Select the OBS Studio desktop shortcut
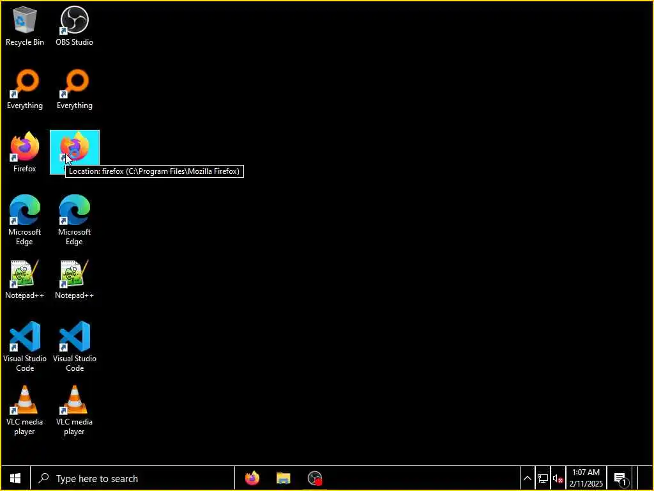 click(x=74, y=26)
